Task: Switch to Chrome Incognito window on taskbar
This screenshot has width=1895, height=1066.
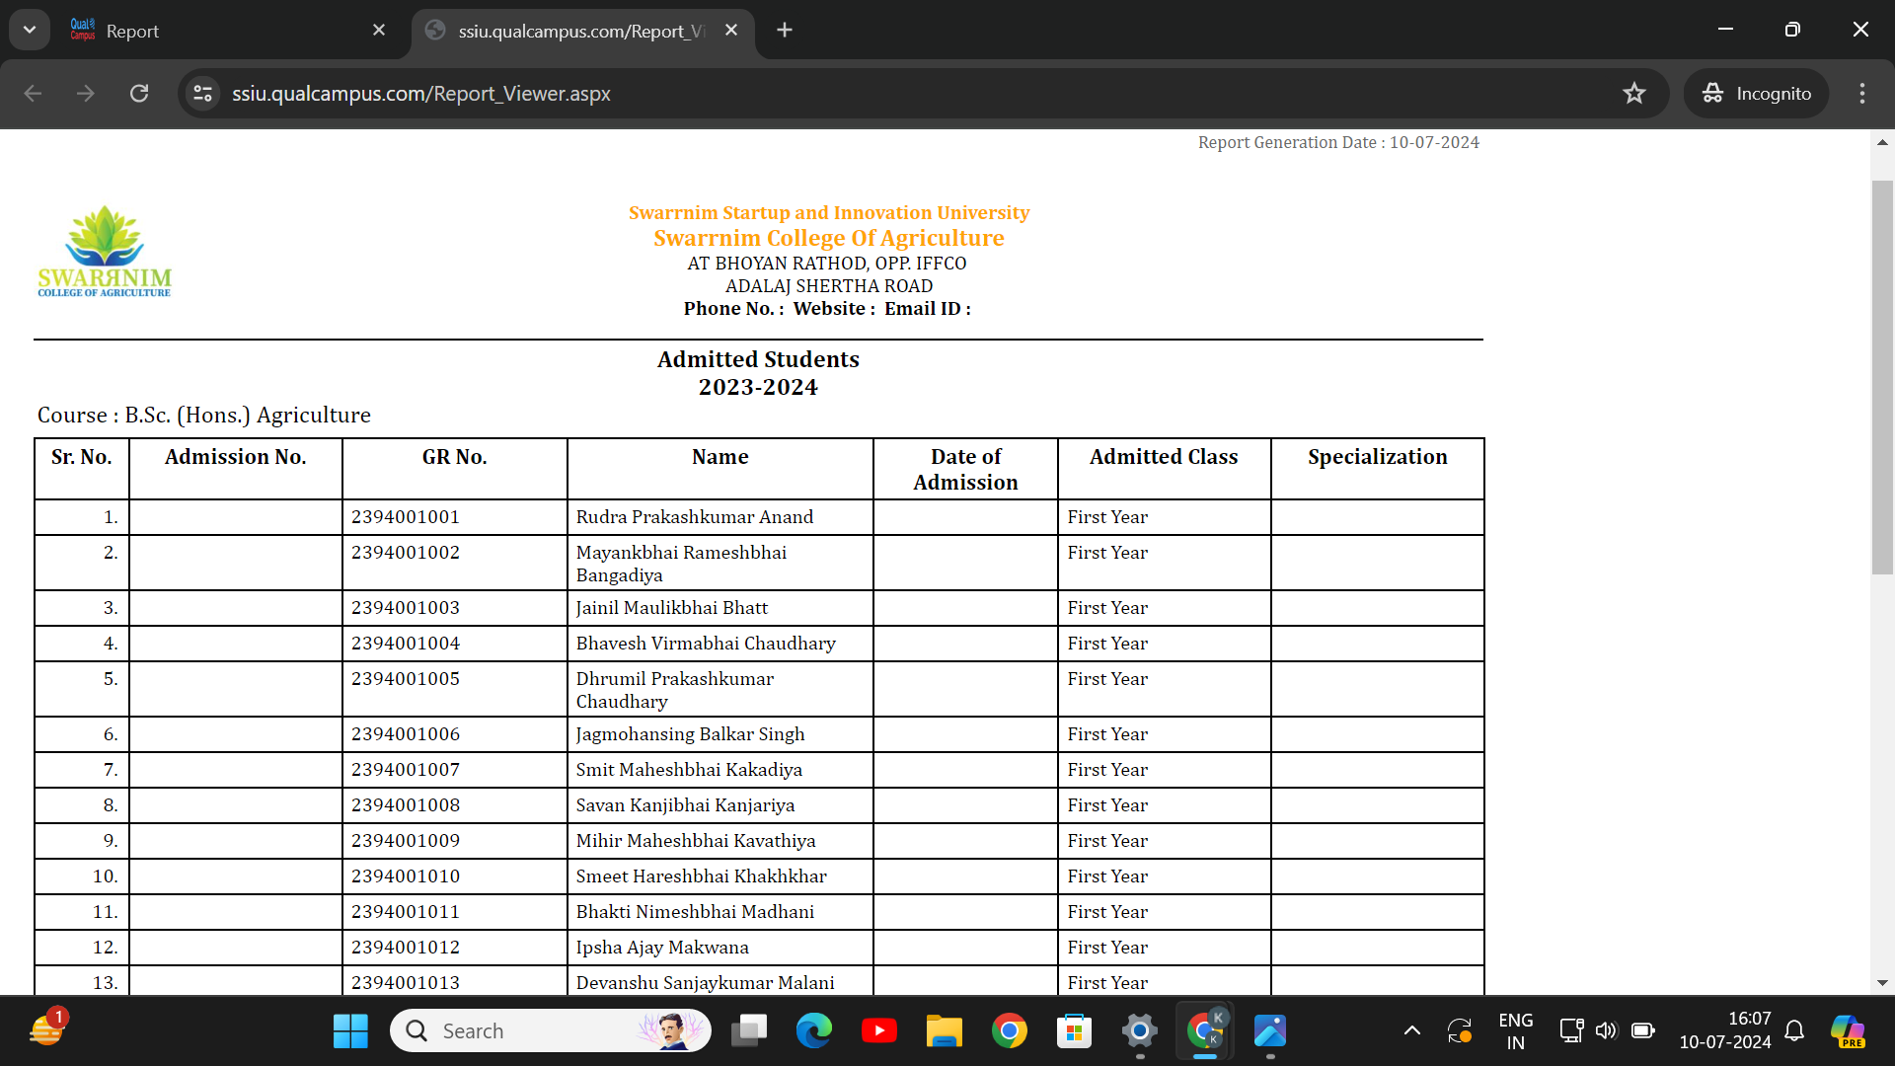Action: pyautogui.click(x=1205, y=1031)
